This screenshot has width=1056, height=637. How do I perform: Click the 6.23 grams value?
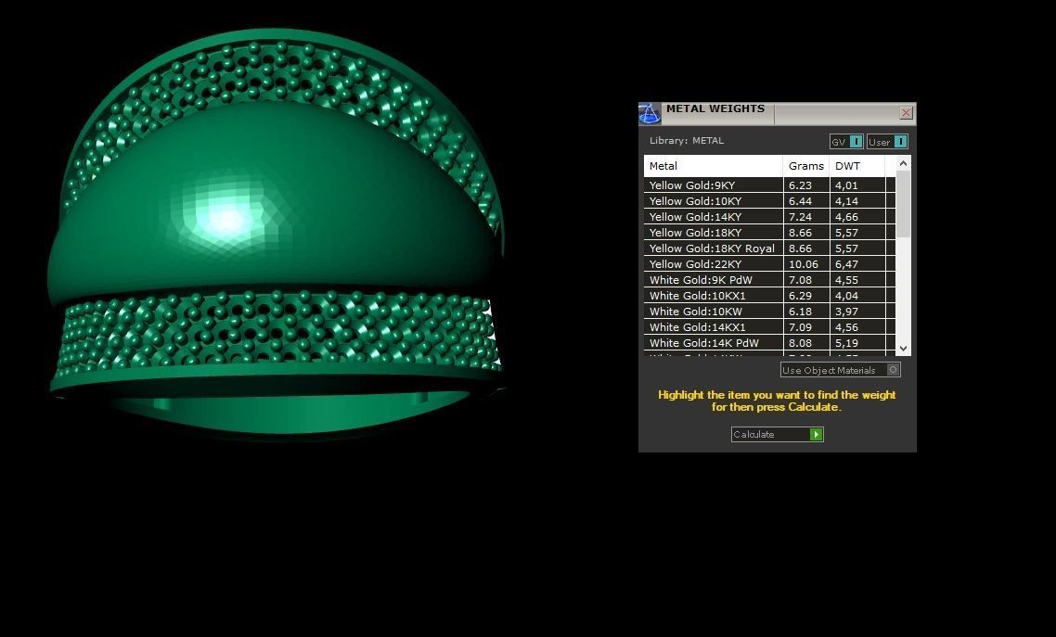[x=800, y=185]
